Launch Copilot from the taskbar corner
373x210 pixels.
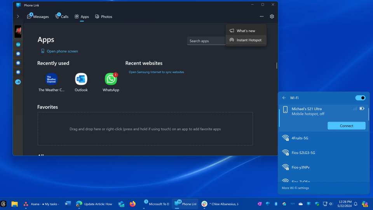tap(365, 204)
